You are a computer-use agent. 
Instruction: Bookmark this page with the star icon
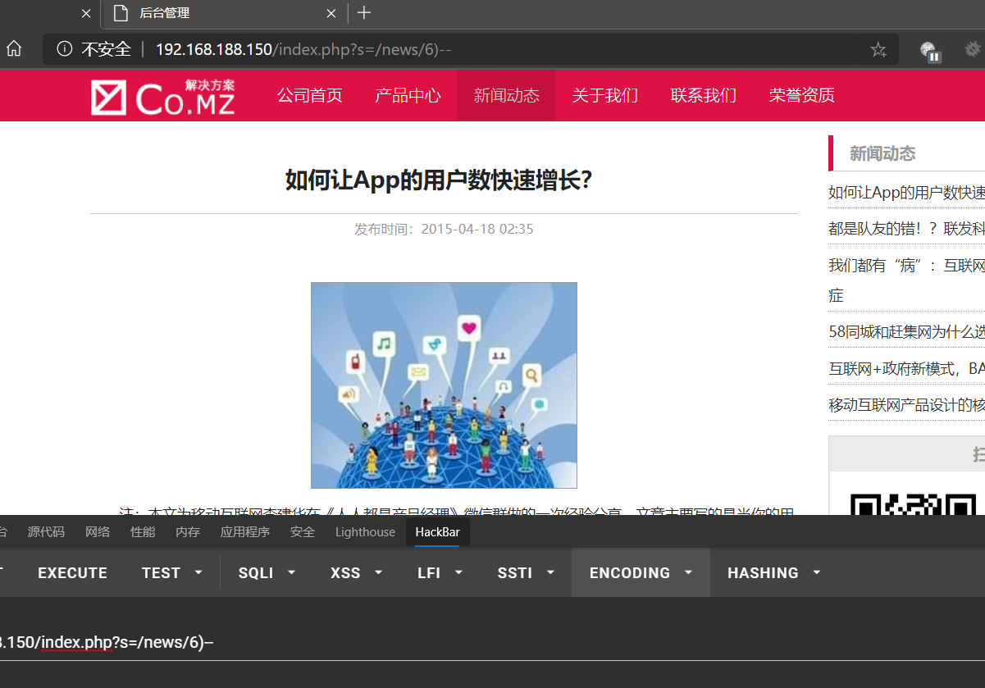[878, 50]
